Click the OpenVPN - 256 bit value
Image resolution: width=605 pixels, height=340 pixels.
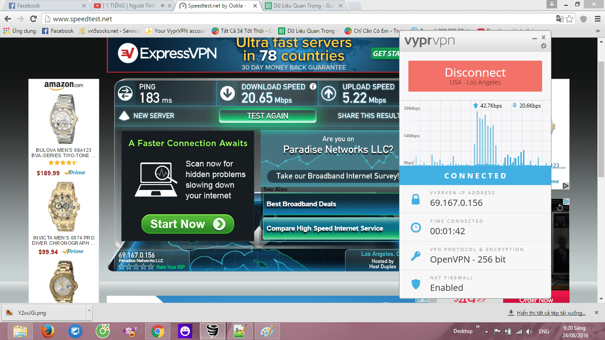pyautogui.click(x=468, y=259)
